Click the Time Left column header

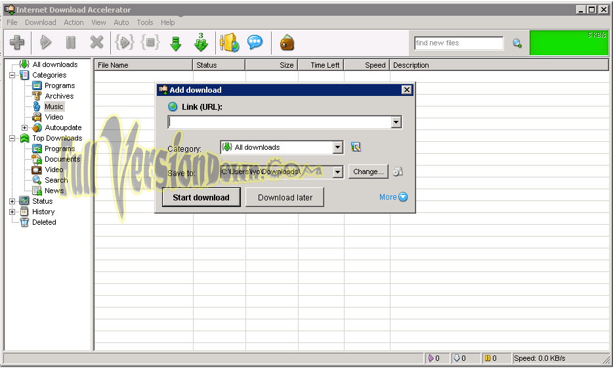[321, 65]
